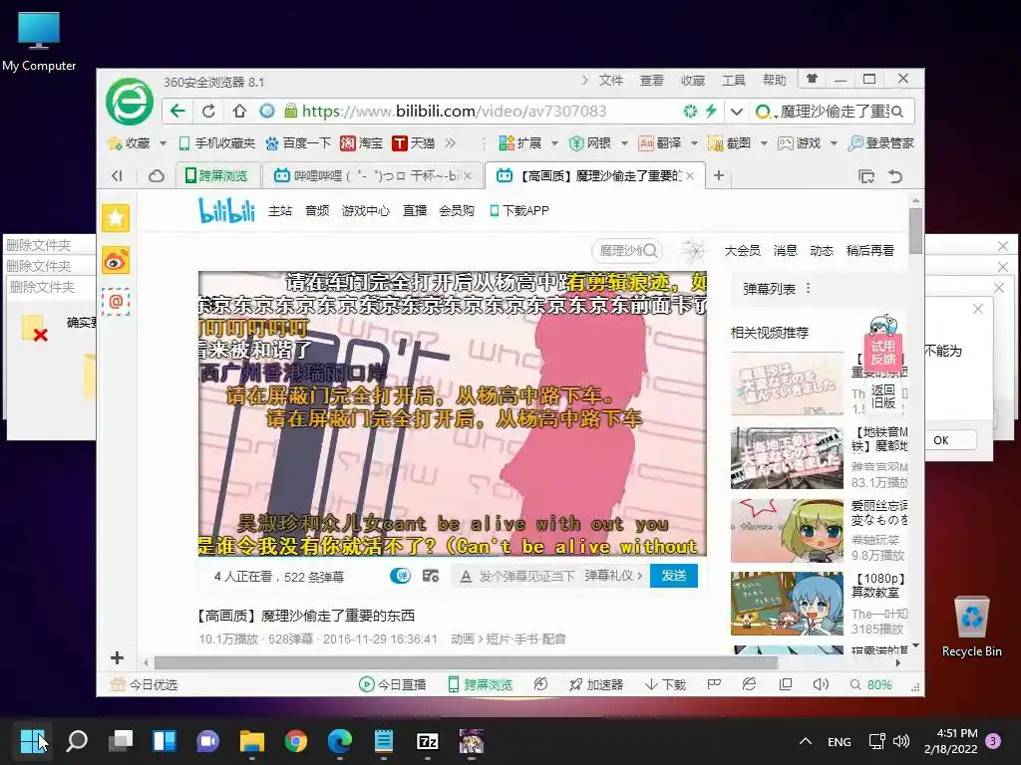Click the cloud sync icon beside the tabs

point(157,176)
